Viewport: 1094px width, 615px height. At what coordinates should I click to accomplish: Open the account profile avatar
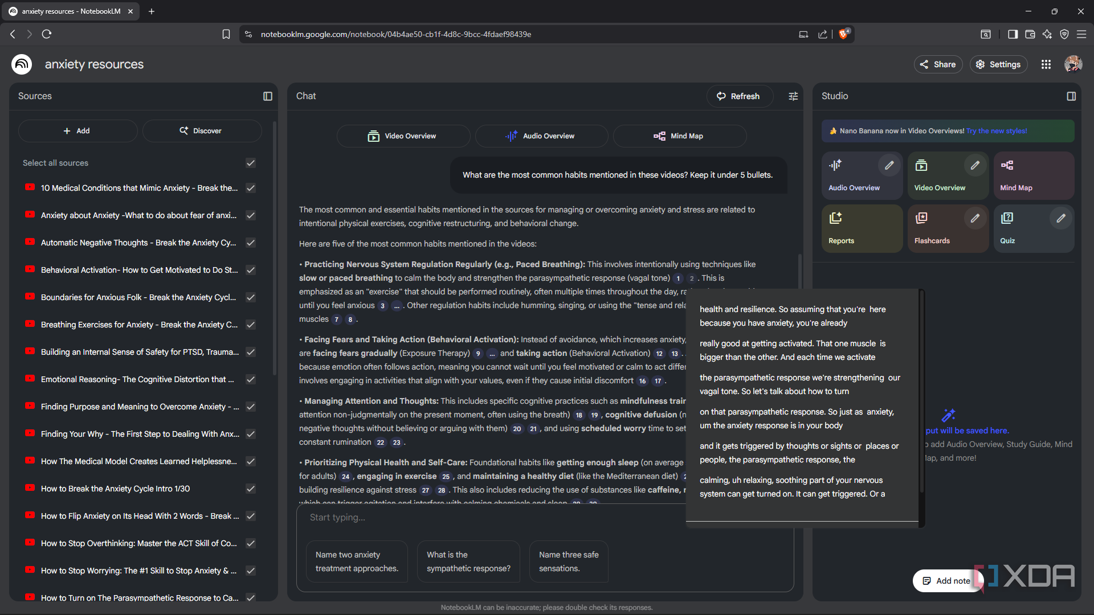pos(1073,64)
